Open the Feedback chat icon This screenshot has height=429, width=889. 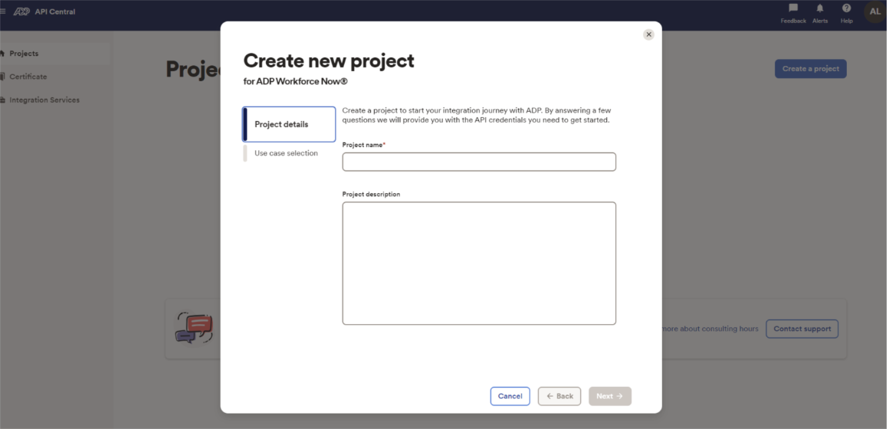pyautogui.click(x=793, y=8)
